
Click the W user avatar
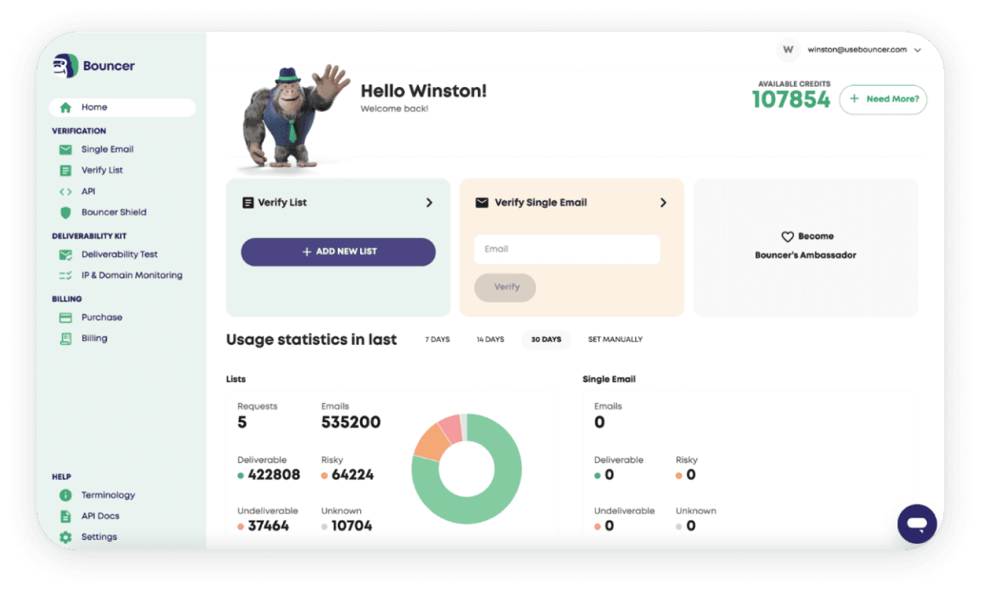[788, 50]
